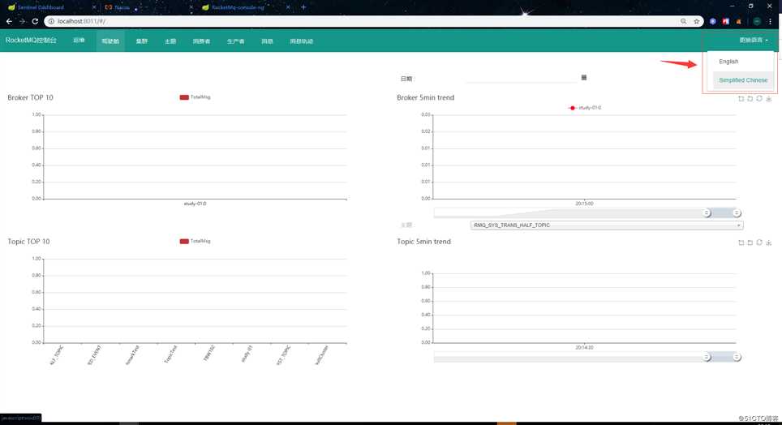
Task: Click the 20:14:20 time label on Topic trend
Action: tap(584, 347)
